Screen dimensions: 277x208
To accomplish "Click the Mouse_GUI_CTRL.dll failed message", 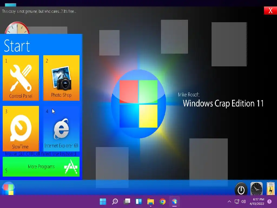I will [41, 154].
